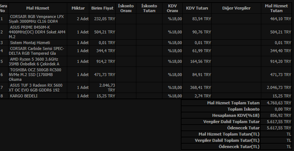Click the 2.046,73 TRY unit price cell
Screen dimensions: 294x151
click(107, 87)
